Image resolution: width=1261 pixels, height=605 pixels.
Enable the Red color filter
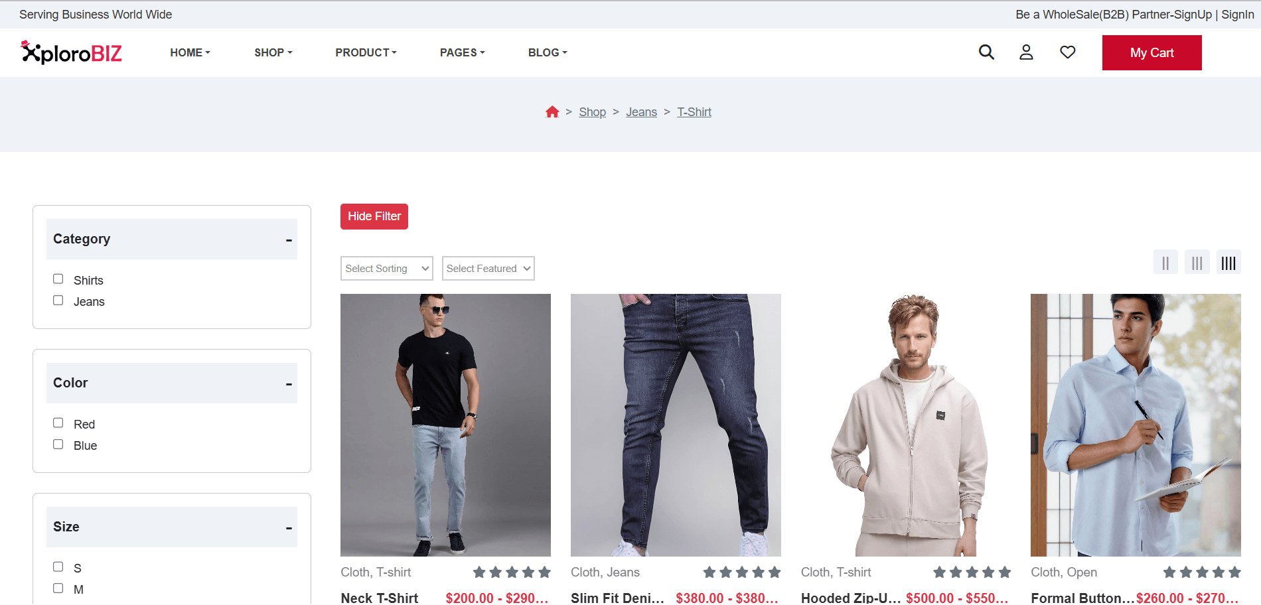[58, 423]
